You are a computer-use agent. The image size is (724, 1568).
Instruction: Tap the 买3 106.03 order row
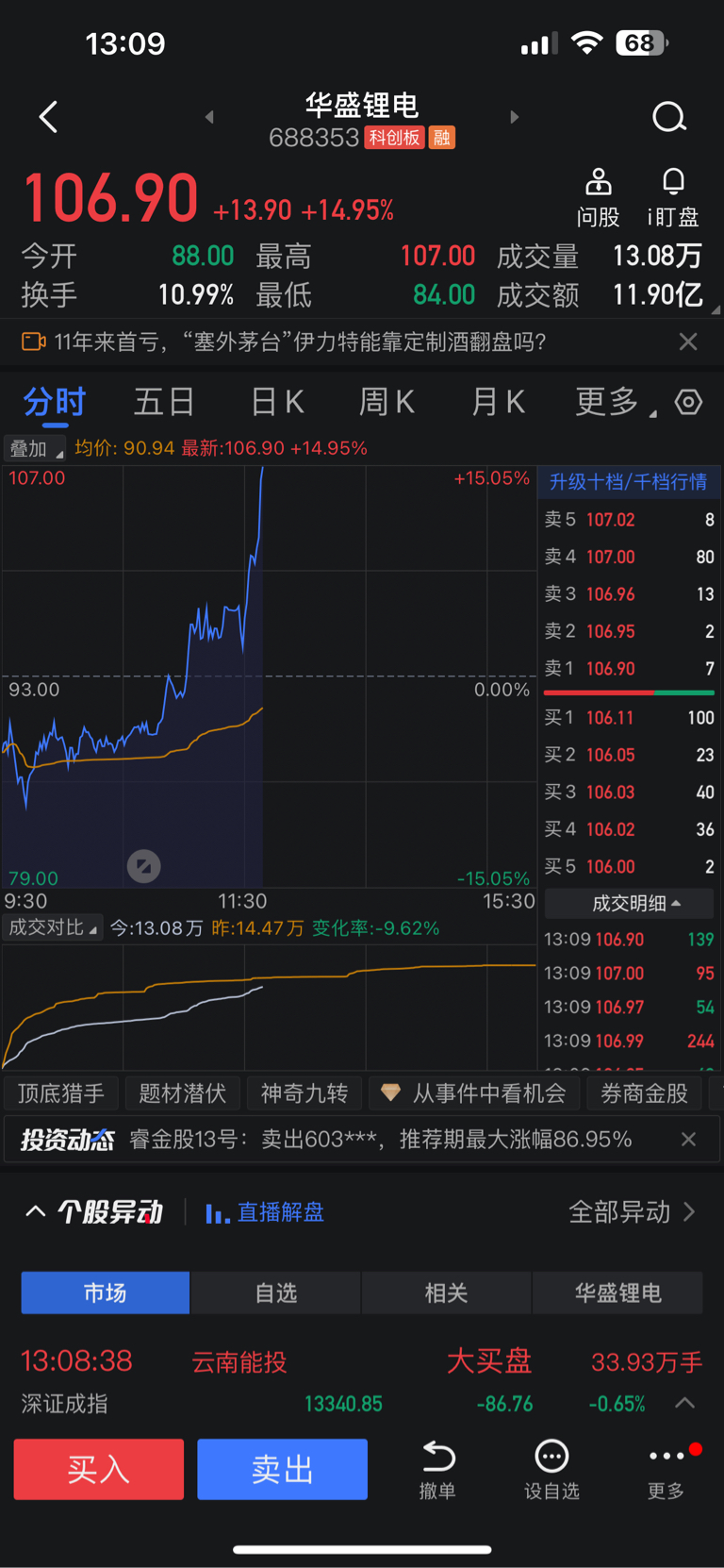pos(629,792)
